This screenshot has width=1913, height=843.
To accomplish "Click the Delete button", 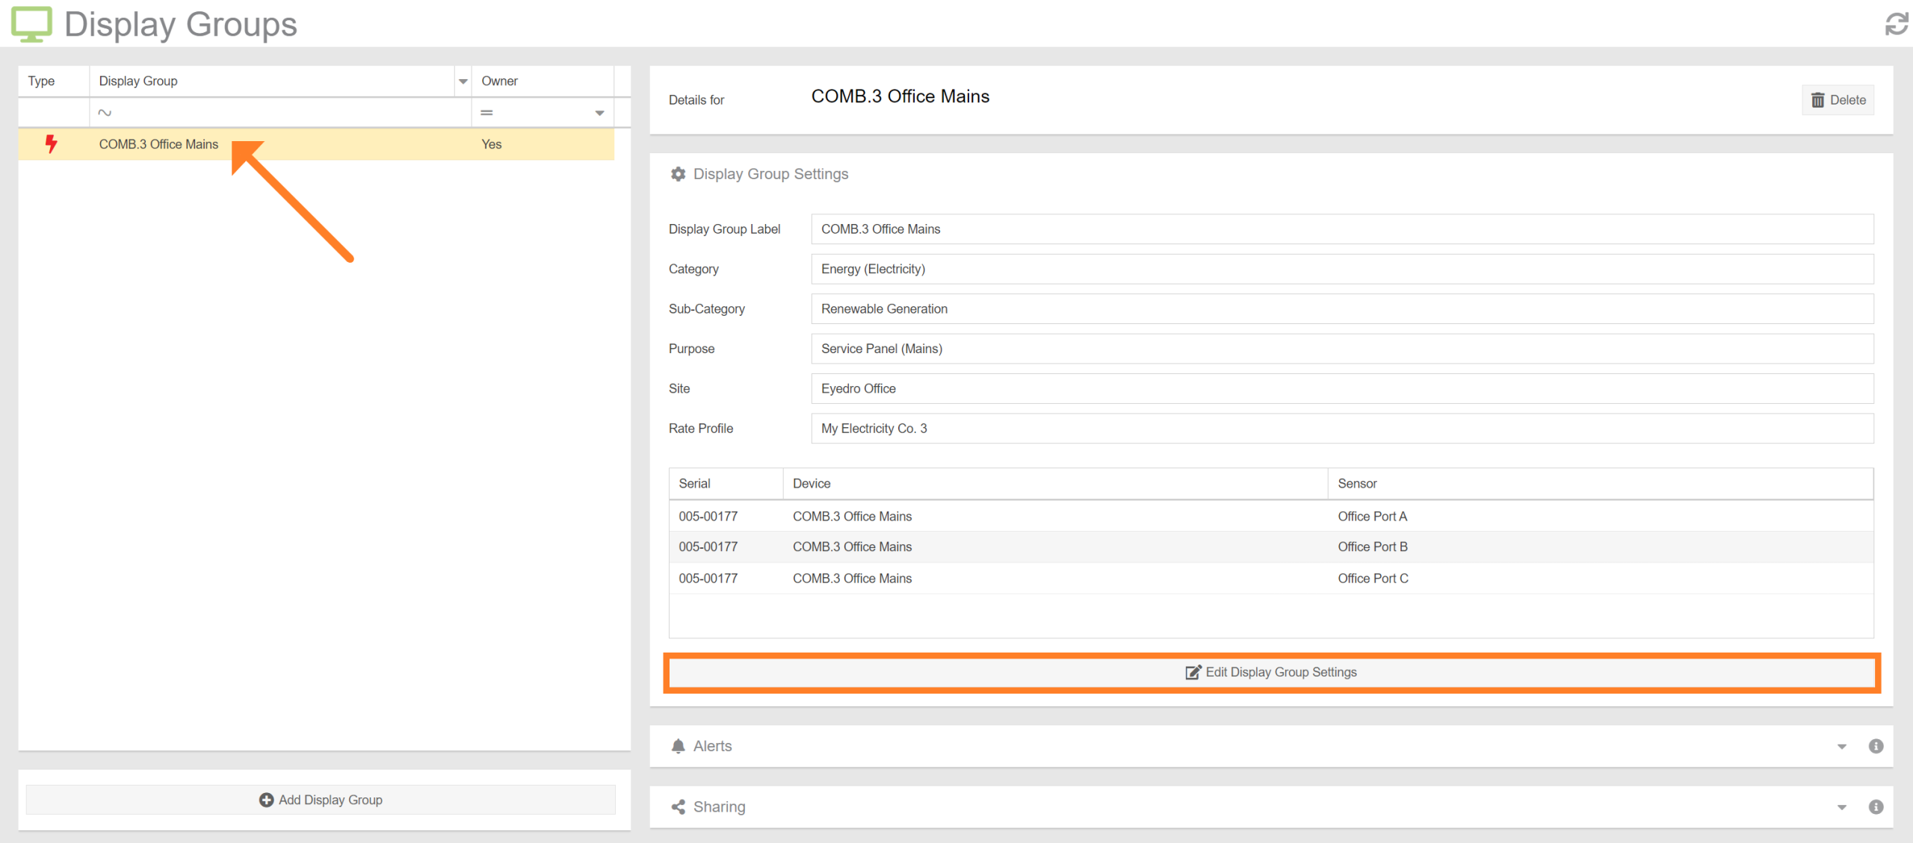I will click(1838, 99).
